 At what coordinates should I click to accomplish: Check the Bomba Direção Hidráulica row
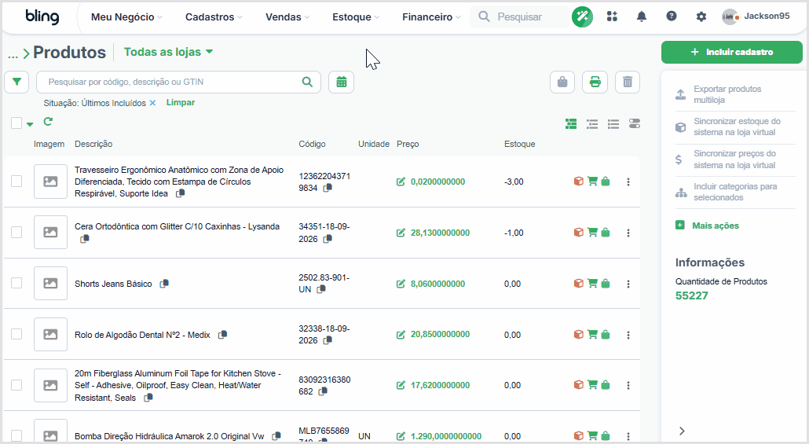[x=16, y=435]
